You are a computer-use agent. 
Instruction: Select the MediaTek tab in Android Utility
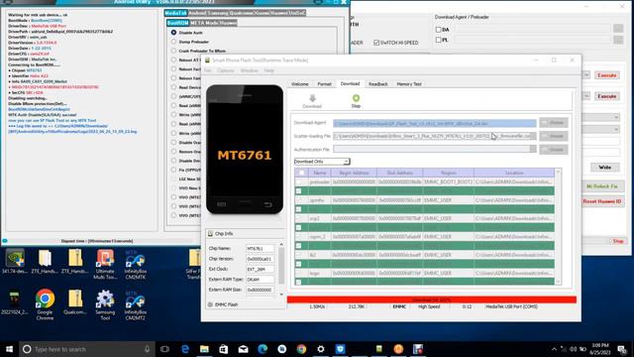point(176,13)
